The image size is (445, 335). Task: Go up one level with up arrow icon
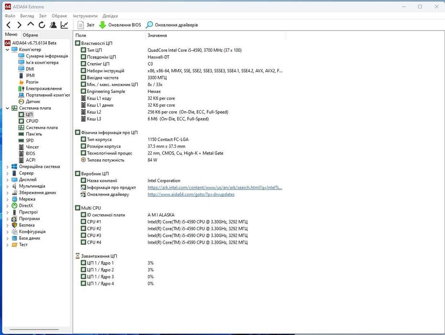(31, 24)
